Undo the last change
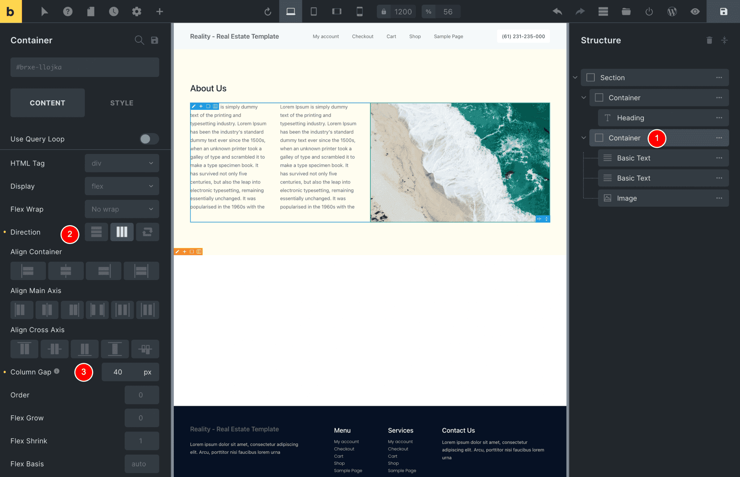This screenshot has width=740, height=477. click(557, 11)
